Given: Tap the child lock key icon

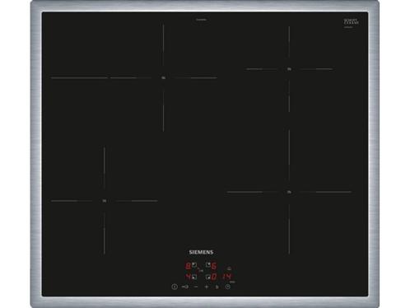Looking at the screenshot, I should 185,287.
